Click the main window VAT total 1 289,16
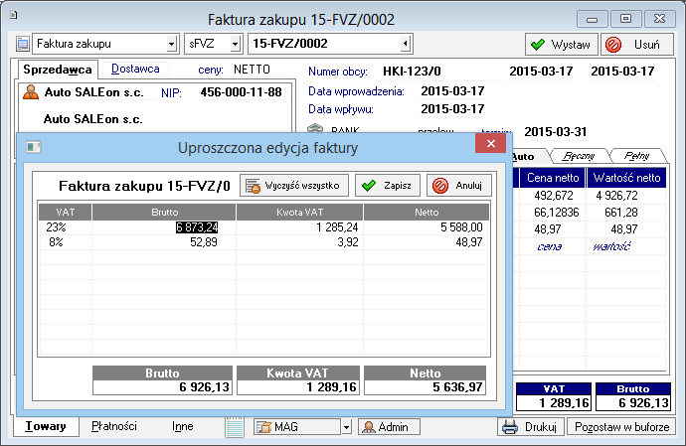 (555, 402)
